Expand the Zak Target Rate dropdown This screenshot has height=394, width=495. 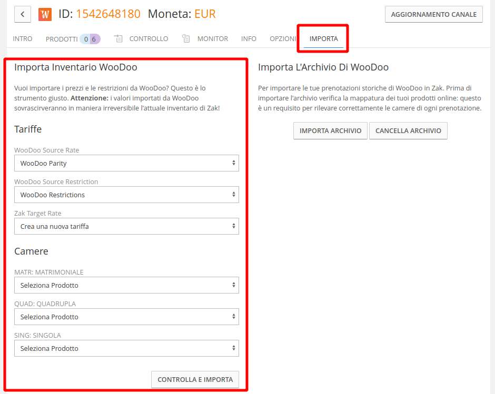(126, 226)
